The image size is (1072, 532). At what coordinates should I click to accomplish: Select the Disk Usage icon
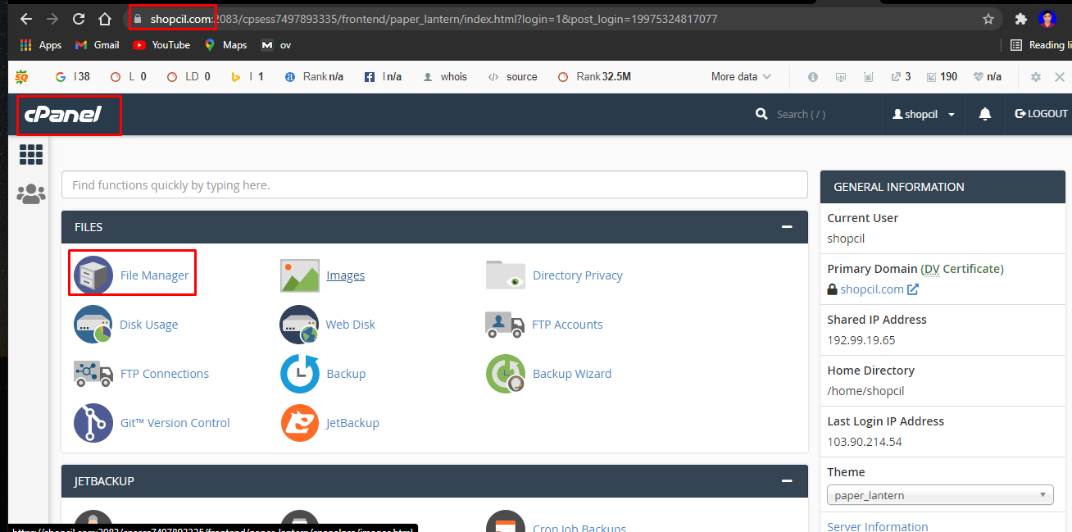tap(93, 324)
